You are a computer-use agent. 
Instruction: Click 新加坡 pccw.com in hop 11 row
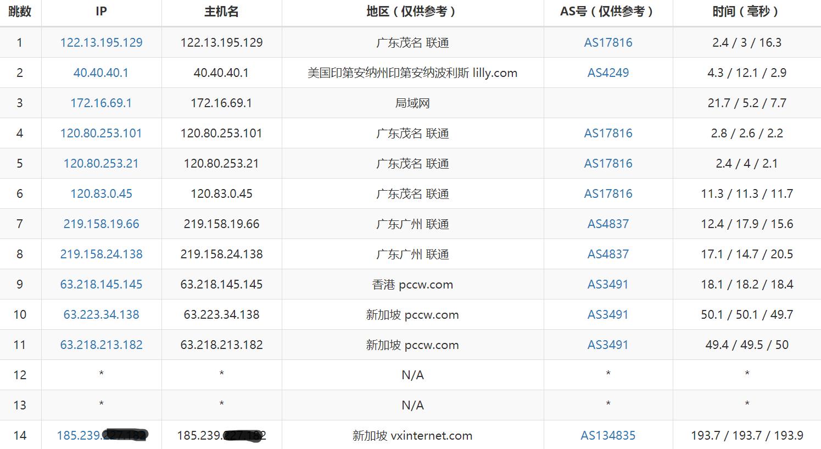click(412, 345)
